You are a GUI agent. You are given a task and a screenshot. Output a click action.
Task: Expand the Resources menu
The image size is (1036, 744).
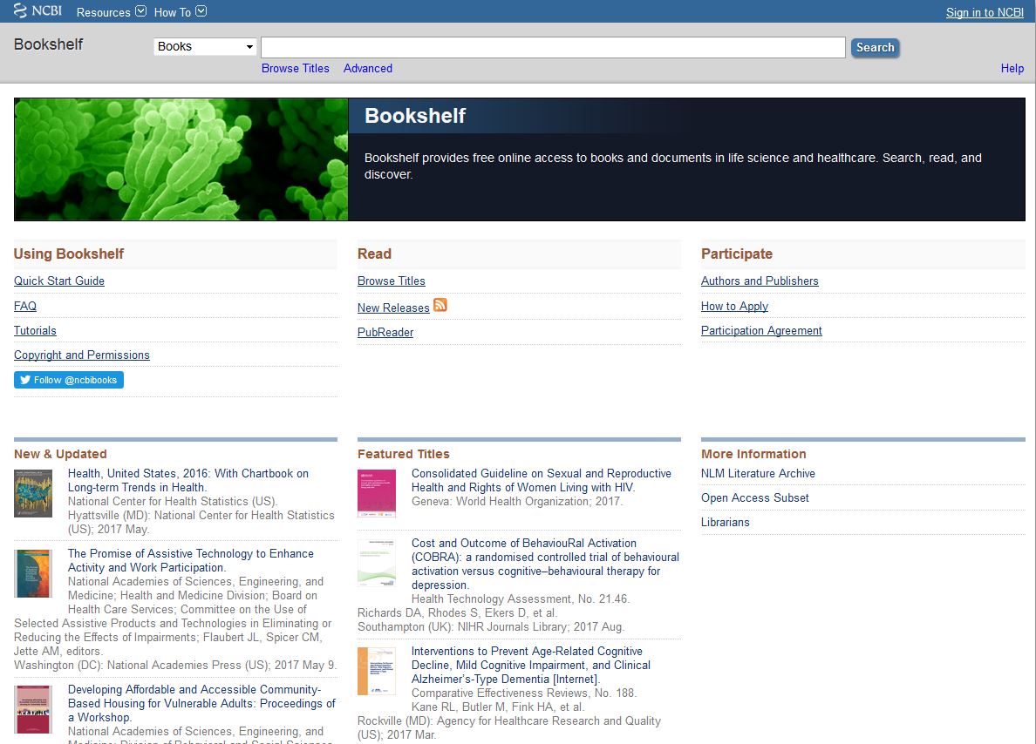click(x=111, y=12)
